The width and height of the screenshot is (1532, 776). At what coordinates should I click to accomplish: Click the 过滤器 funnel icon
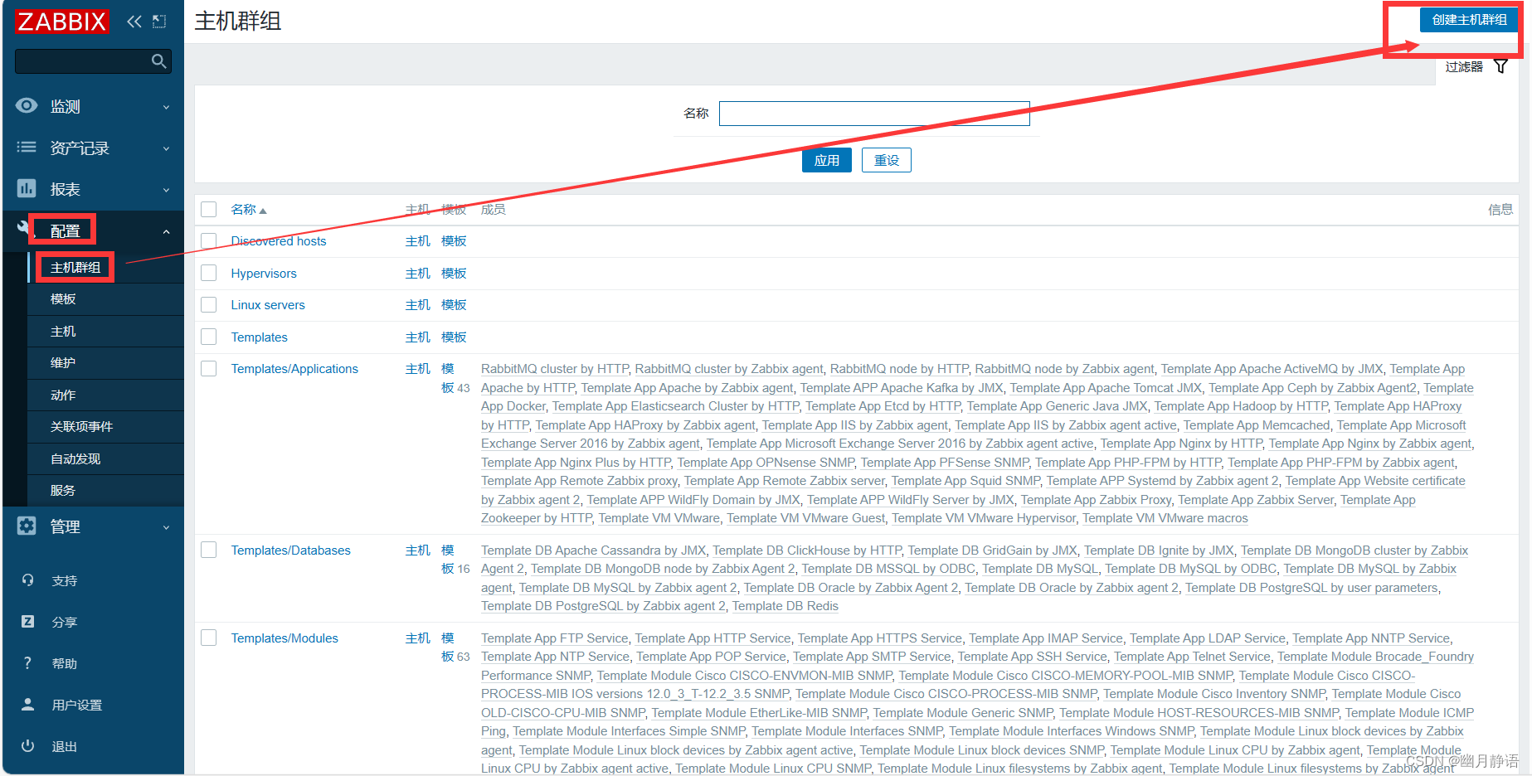pos(1500,66)
